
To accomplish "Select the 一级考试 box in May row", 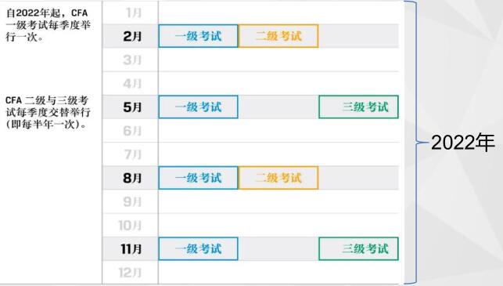I will (x=198, y=107).
